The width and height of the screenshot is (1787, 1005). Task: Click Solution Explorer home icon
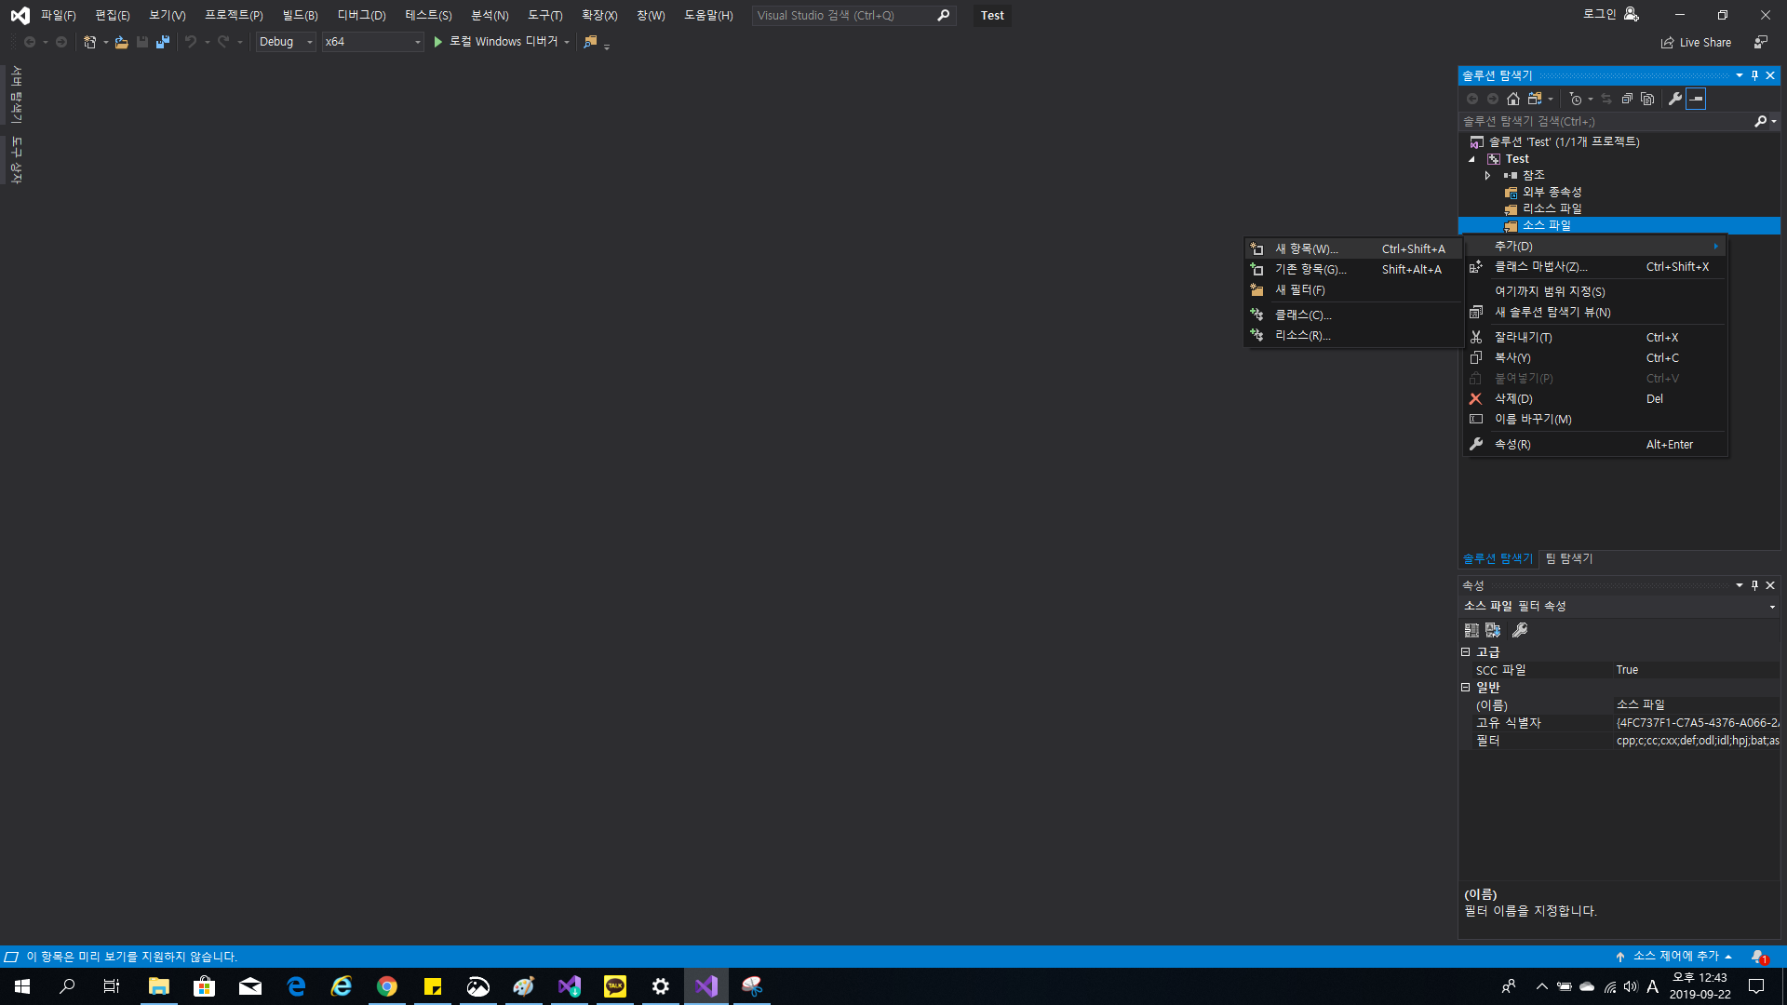coord(1513,99)
